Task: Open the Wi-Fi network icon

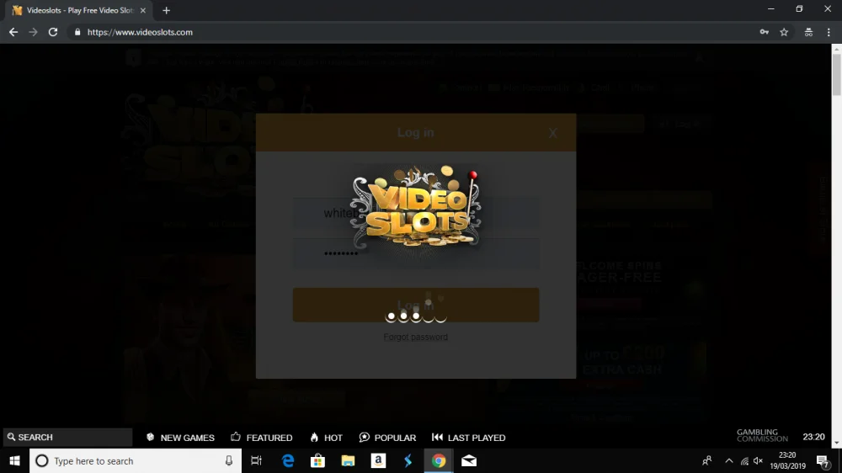Action: coord(744,460)
